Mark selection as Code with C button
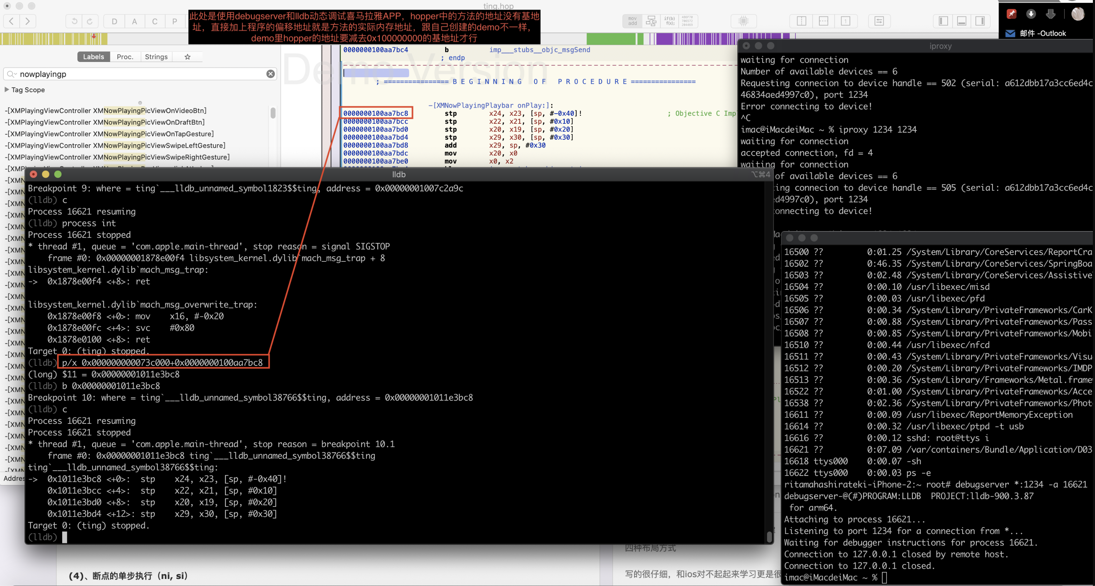Screen dimensions: 1095x586 pyautogui.click(x=155, y=21)
